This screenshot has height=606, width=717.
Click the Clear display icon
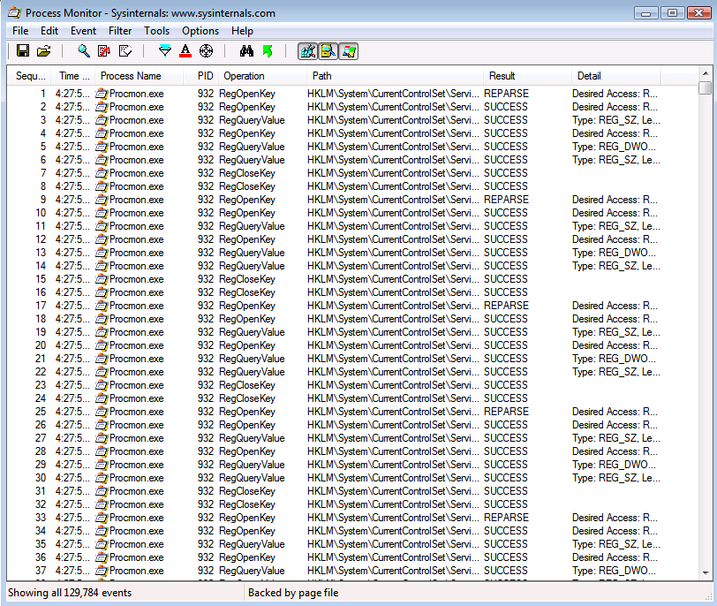pos(125,50)
